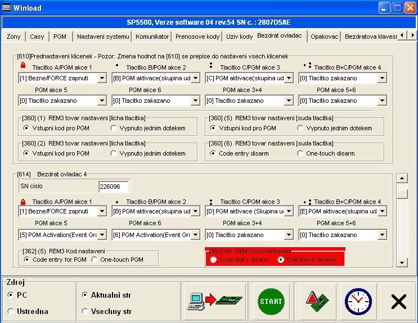
Task: Open the clock time settings icon
Action: [358, 302]
